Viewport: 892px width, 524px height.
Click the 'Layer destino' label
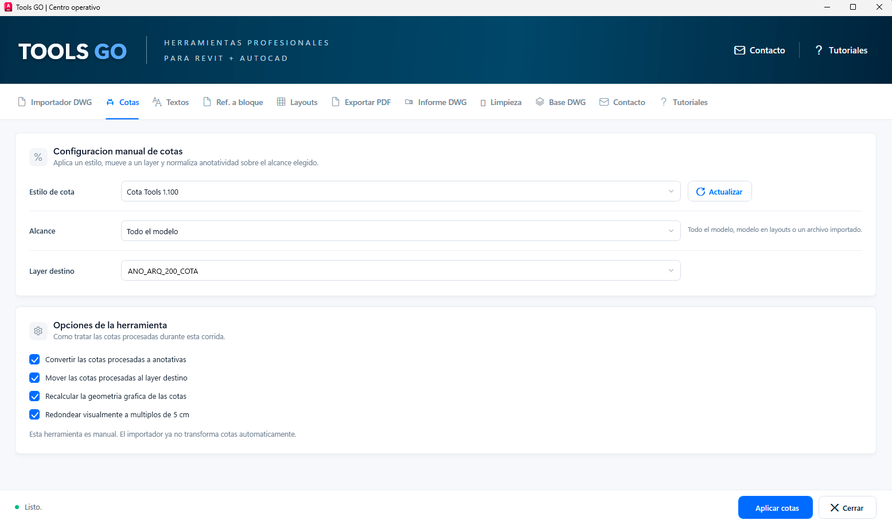pyautogui.click(x=52, y=271)
